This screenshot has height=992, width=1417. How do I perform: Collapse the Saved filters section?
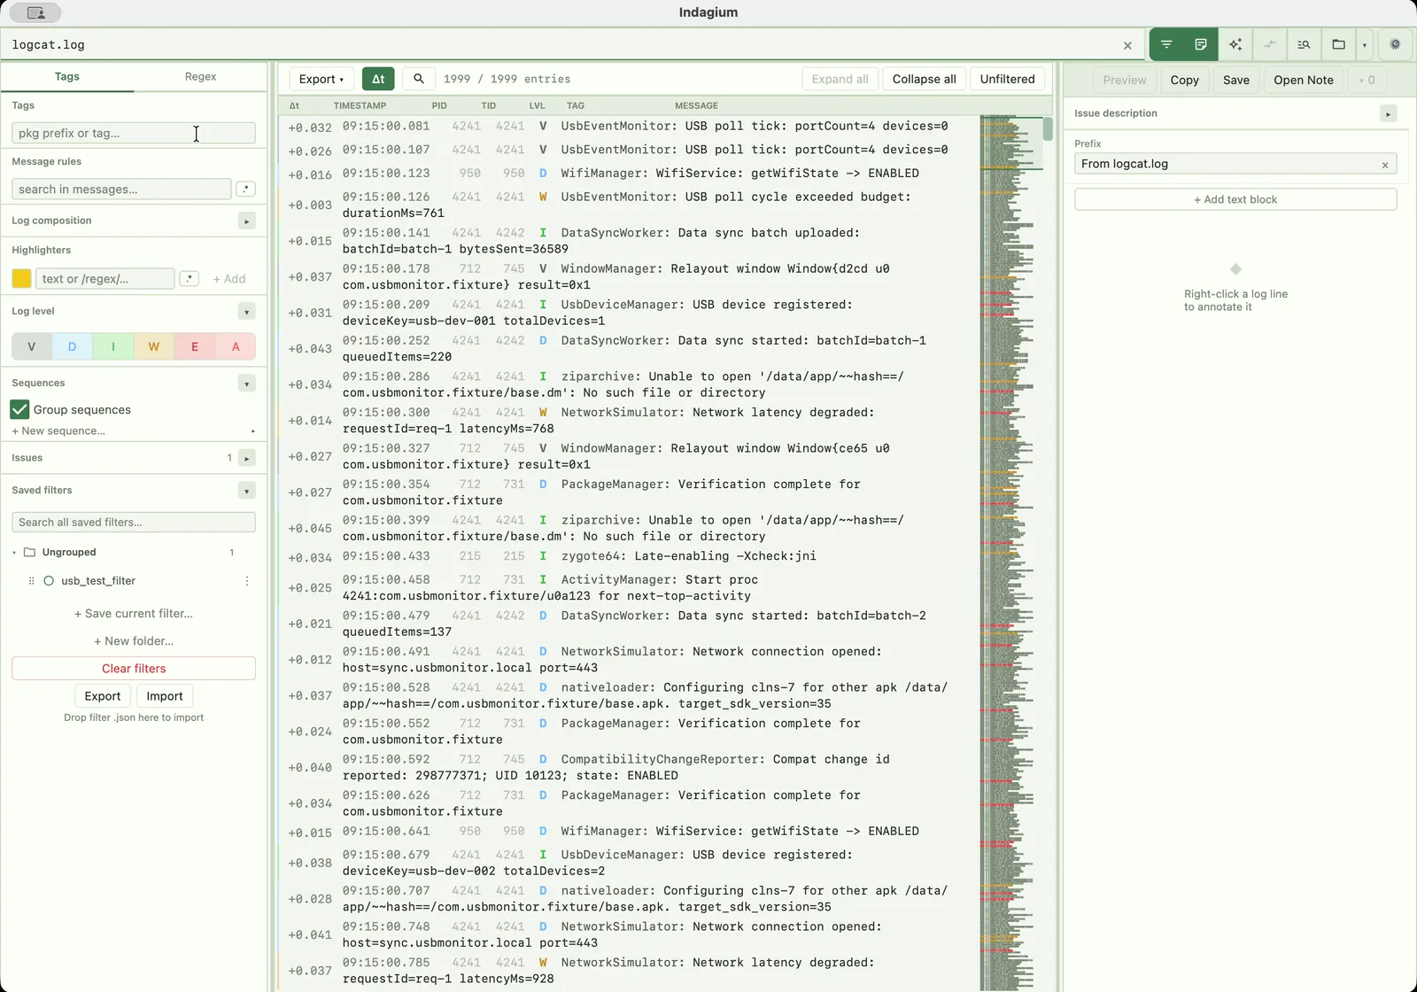click(247, 491)
